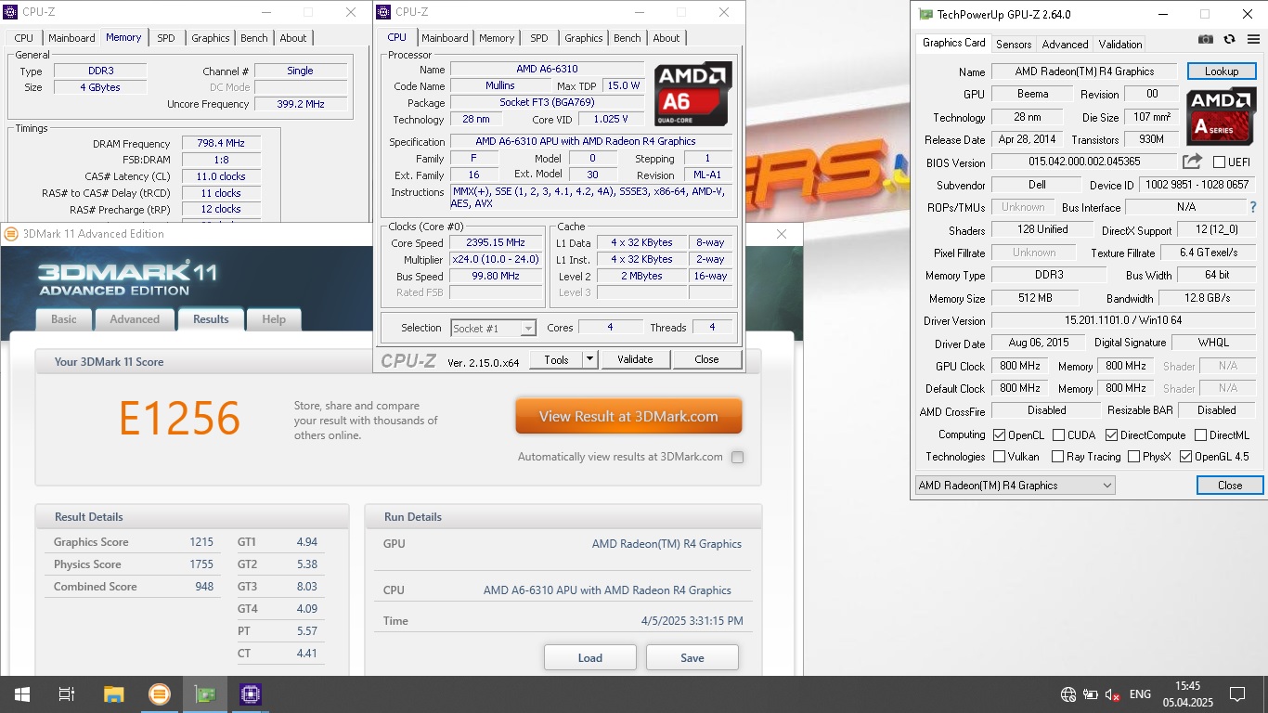Switch to 3DMark orange taskbar icon
This screenshot has width=1268, height=713.
click(159, 694)
